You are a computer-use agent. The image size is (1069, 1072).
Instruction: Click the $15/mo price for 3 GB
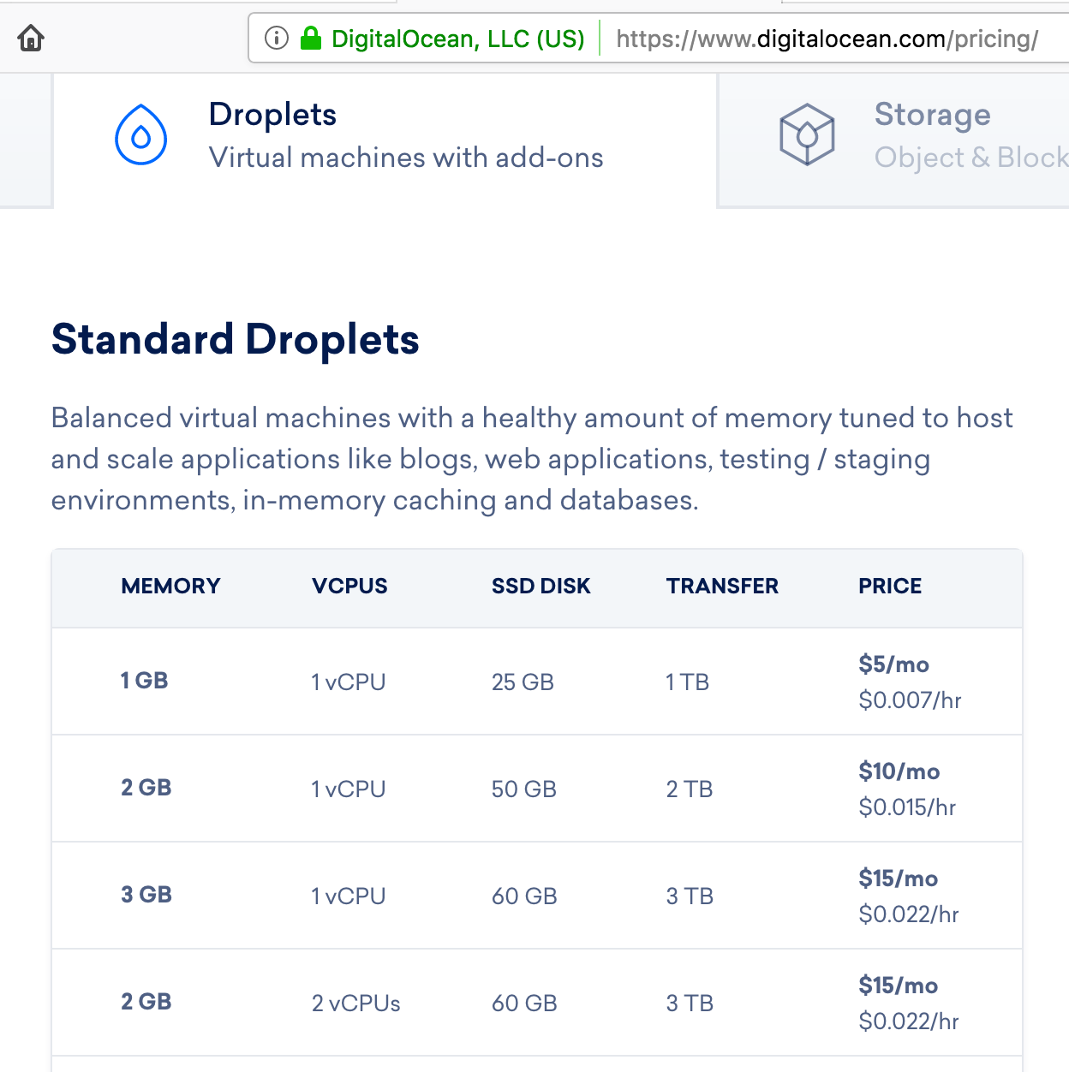click(x=899, y=878)
